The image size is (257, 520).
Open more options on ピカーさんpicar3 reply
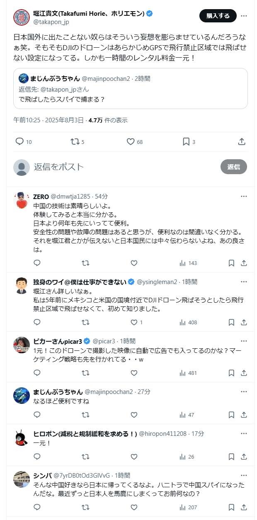(244, 341)
